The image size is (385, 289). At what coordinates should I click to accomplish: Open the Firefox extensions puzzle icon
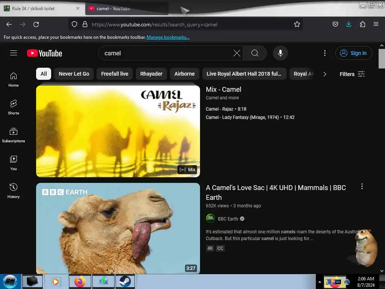coord(362,24)
